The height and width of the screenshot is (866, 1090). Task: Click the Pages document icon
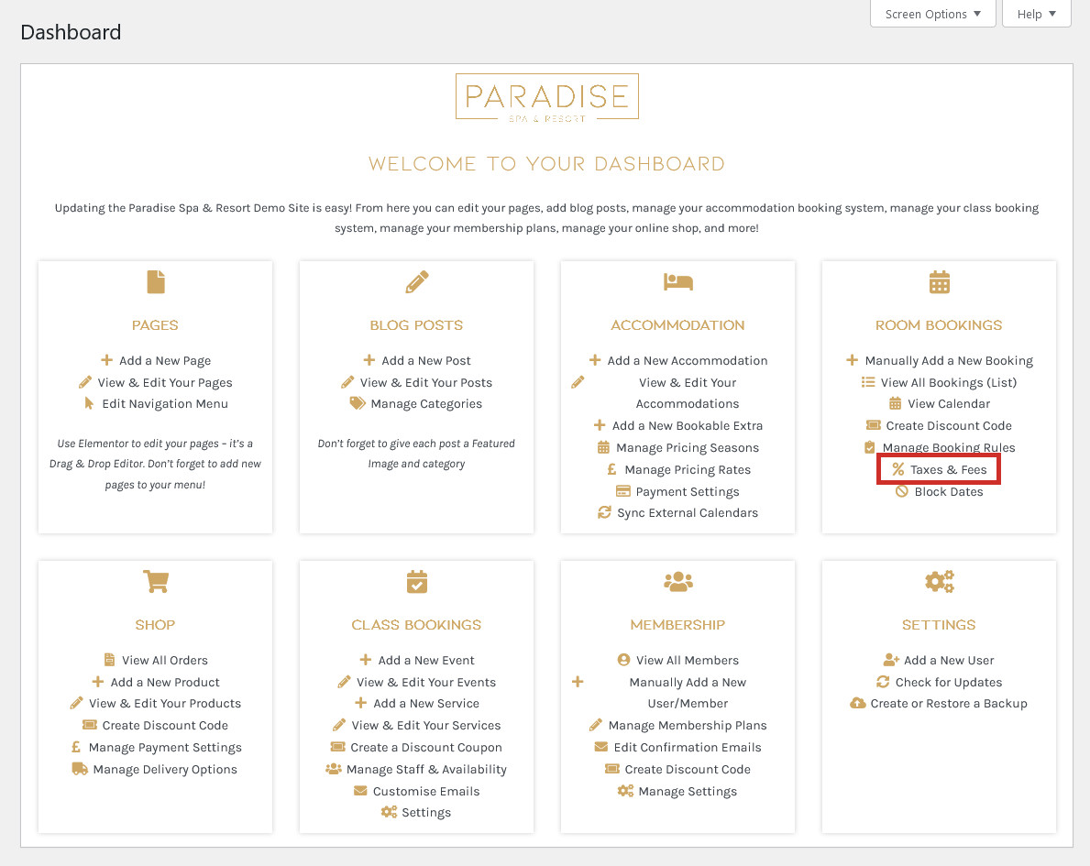click(x=156, y=282)
